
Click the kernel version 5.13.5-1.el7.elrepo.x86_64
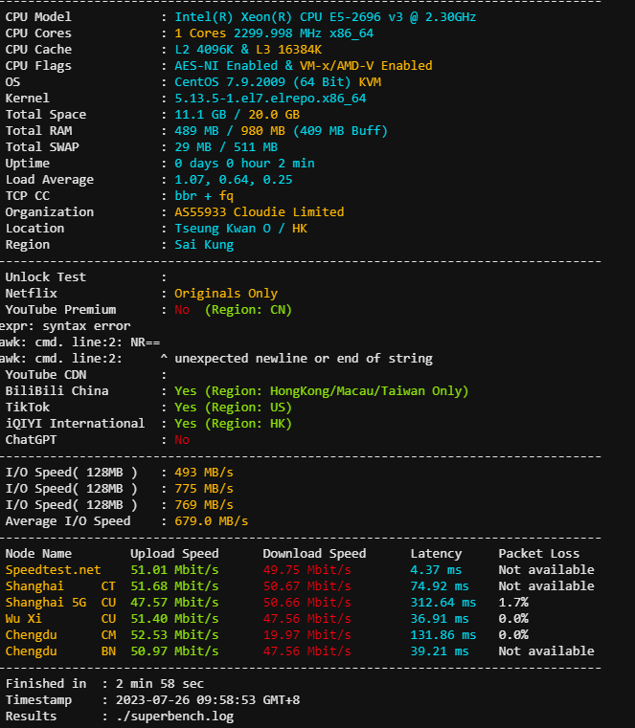(x=270, y=99)
